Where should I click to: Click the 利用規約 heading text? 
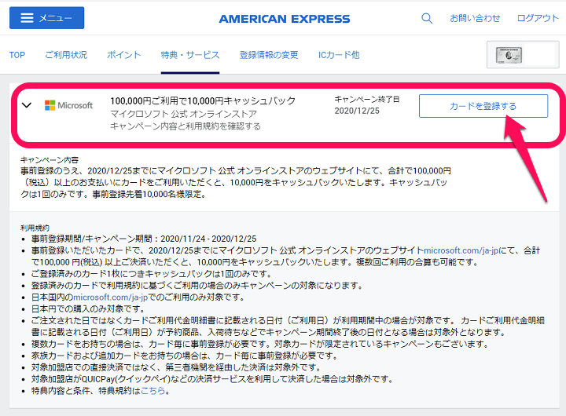35,228
